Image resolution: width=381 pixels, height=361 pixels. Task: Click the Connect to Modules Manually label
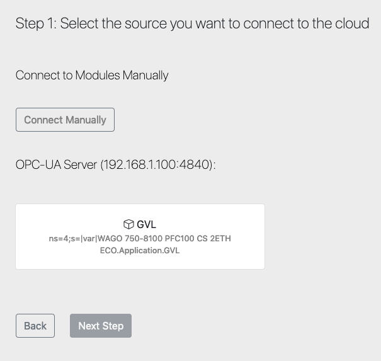click(x=92, y=75)
